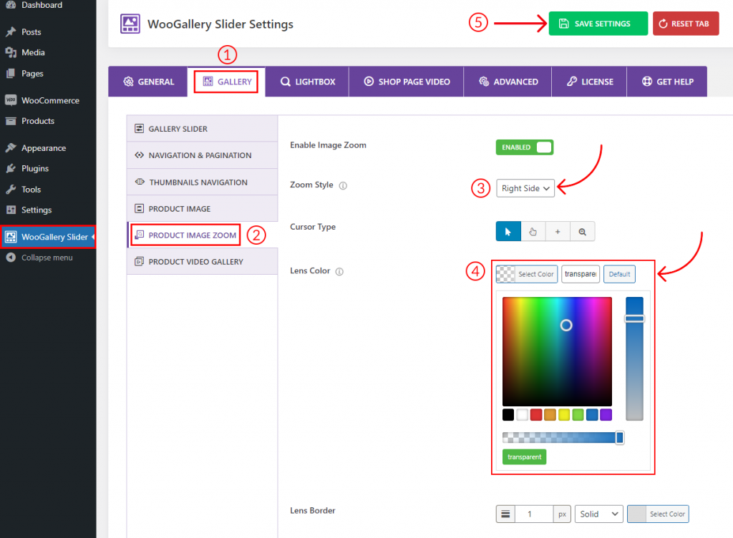
Task: Click the Zoom Style help info icon
Action: [x=343, y=185]
